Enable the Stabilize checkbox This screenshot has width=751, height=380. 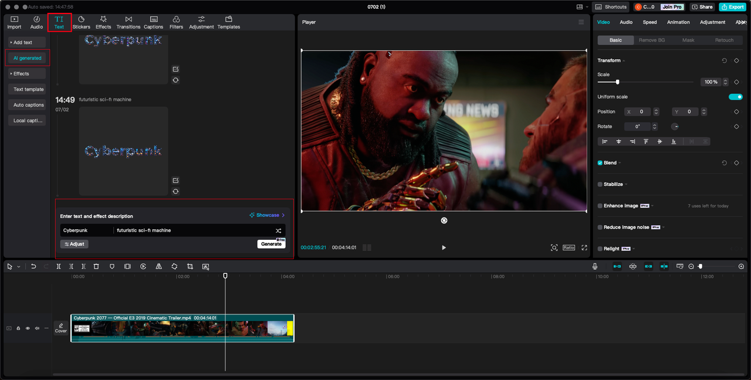click(x=600, y=184)
